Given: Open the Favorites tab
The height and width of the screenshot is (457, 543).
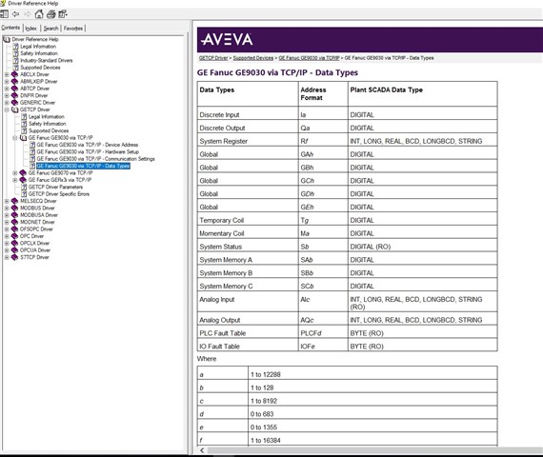Looking at the screenshot, I should pos(73,29).
